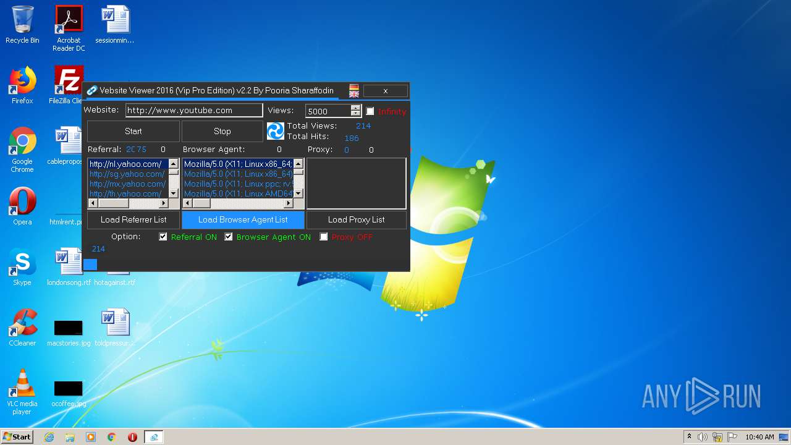The image size is (791, 445).
Task: Launch Google Chrome desktop shortcut
Action: (x=22, y=150)
